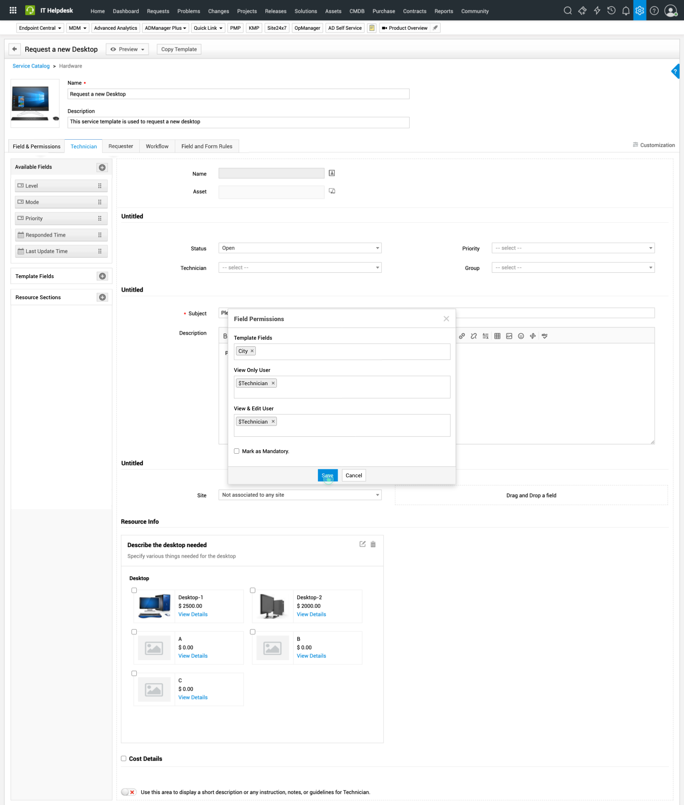
Task: Expand Template Fields with its plus icon
Action: (102, 276)
